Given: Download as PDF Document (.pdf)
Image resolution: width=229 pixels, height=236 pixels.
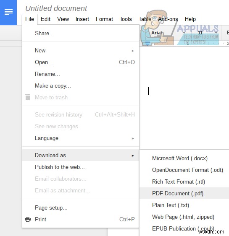Looking at the screenshot, I should (x=184, y=193).
